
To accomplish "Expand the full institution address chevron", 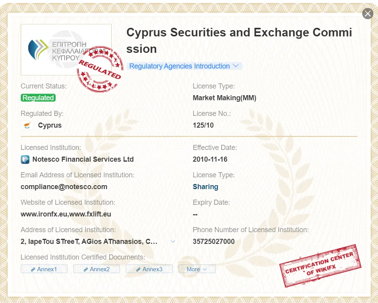I will tap(173, 241).
